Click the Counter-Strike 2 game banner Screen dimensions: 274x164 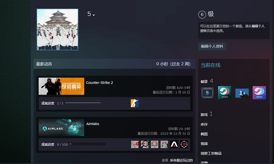tap(61, 86)
